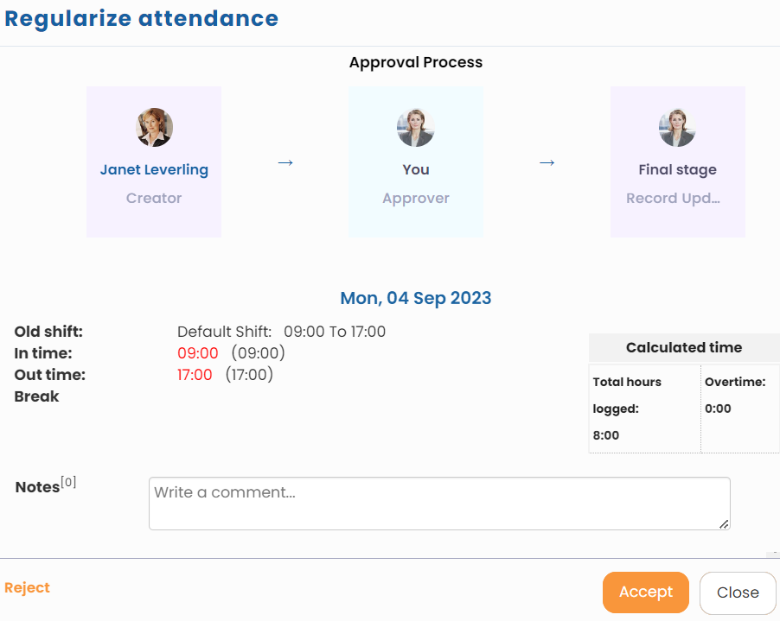This screenshot has height=621, width=780.
Task: Click the date heading Mon, 04 Sep 2023
Action: click(416, 298)
